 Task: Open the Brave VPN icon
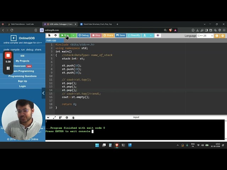pyautogui.click(x=220, y=30)
